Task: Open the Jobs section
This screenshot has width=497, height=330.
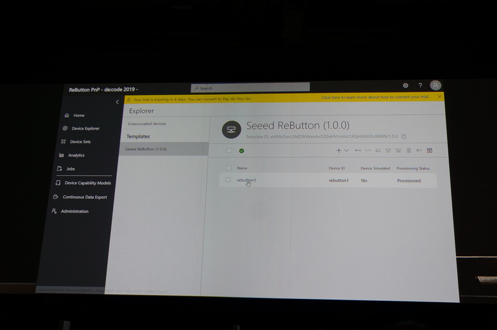Action: (x=66, y=169)
